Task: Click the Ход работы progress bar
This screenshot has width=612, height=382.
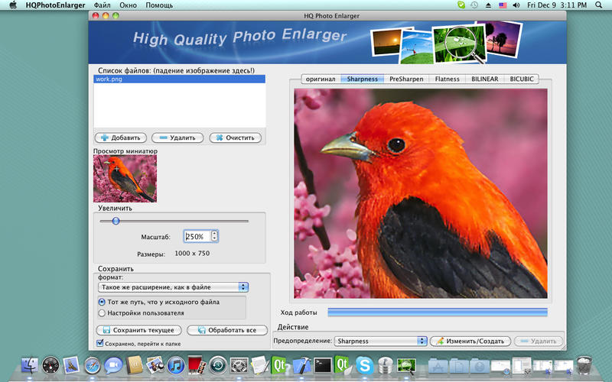Action: pos(438,312)
